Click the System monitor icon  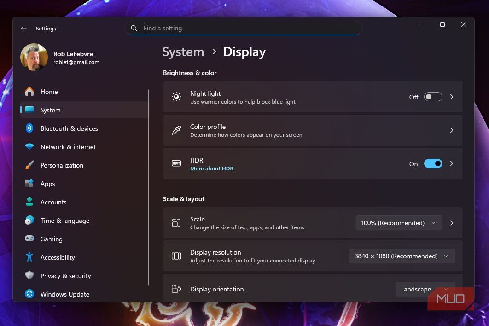pyautogui.click(x=29, y=110)
